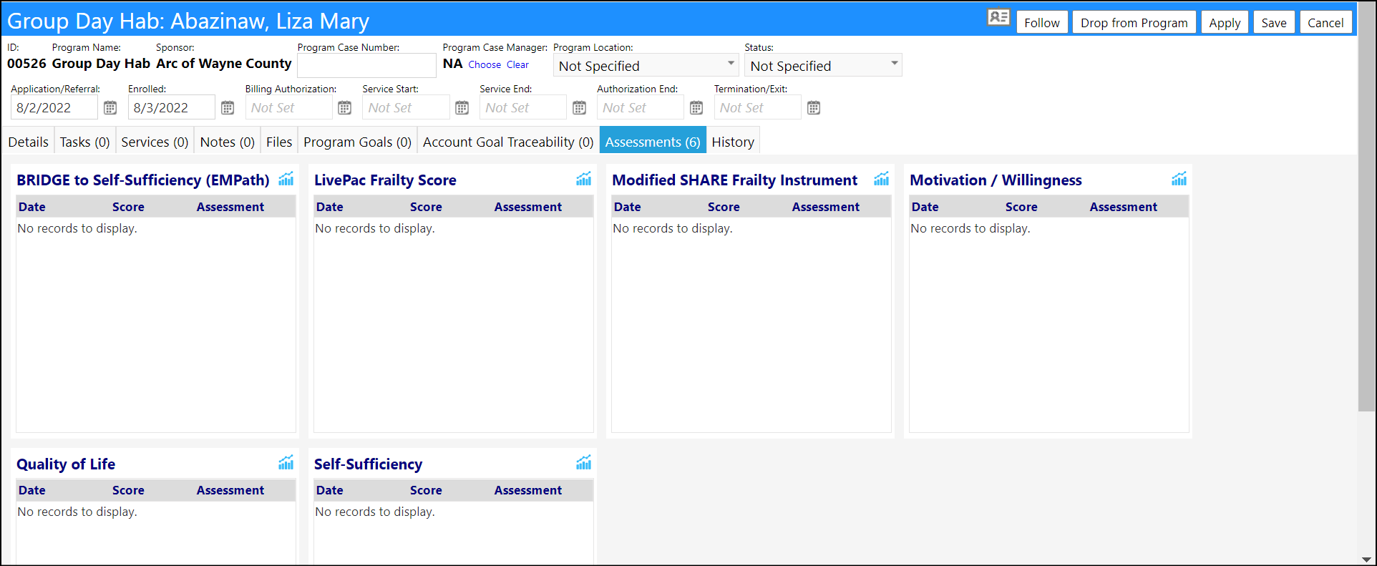Open the History tab
Viewport: 1377px width, 566px height.
tap(733, 142)
